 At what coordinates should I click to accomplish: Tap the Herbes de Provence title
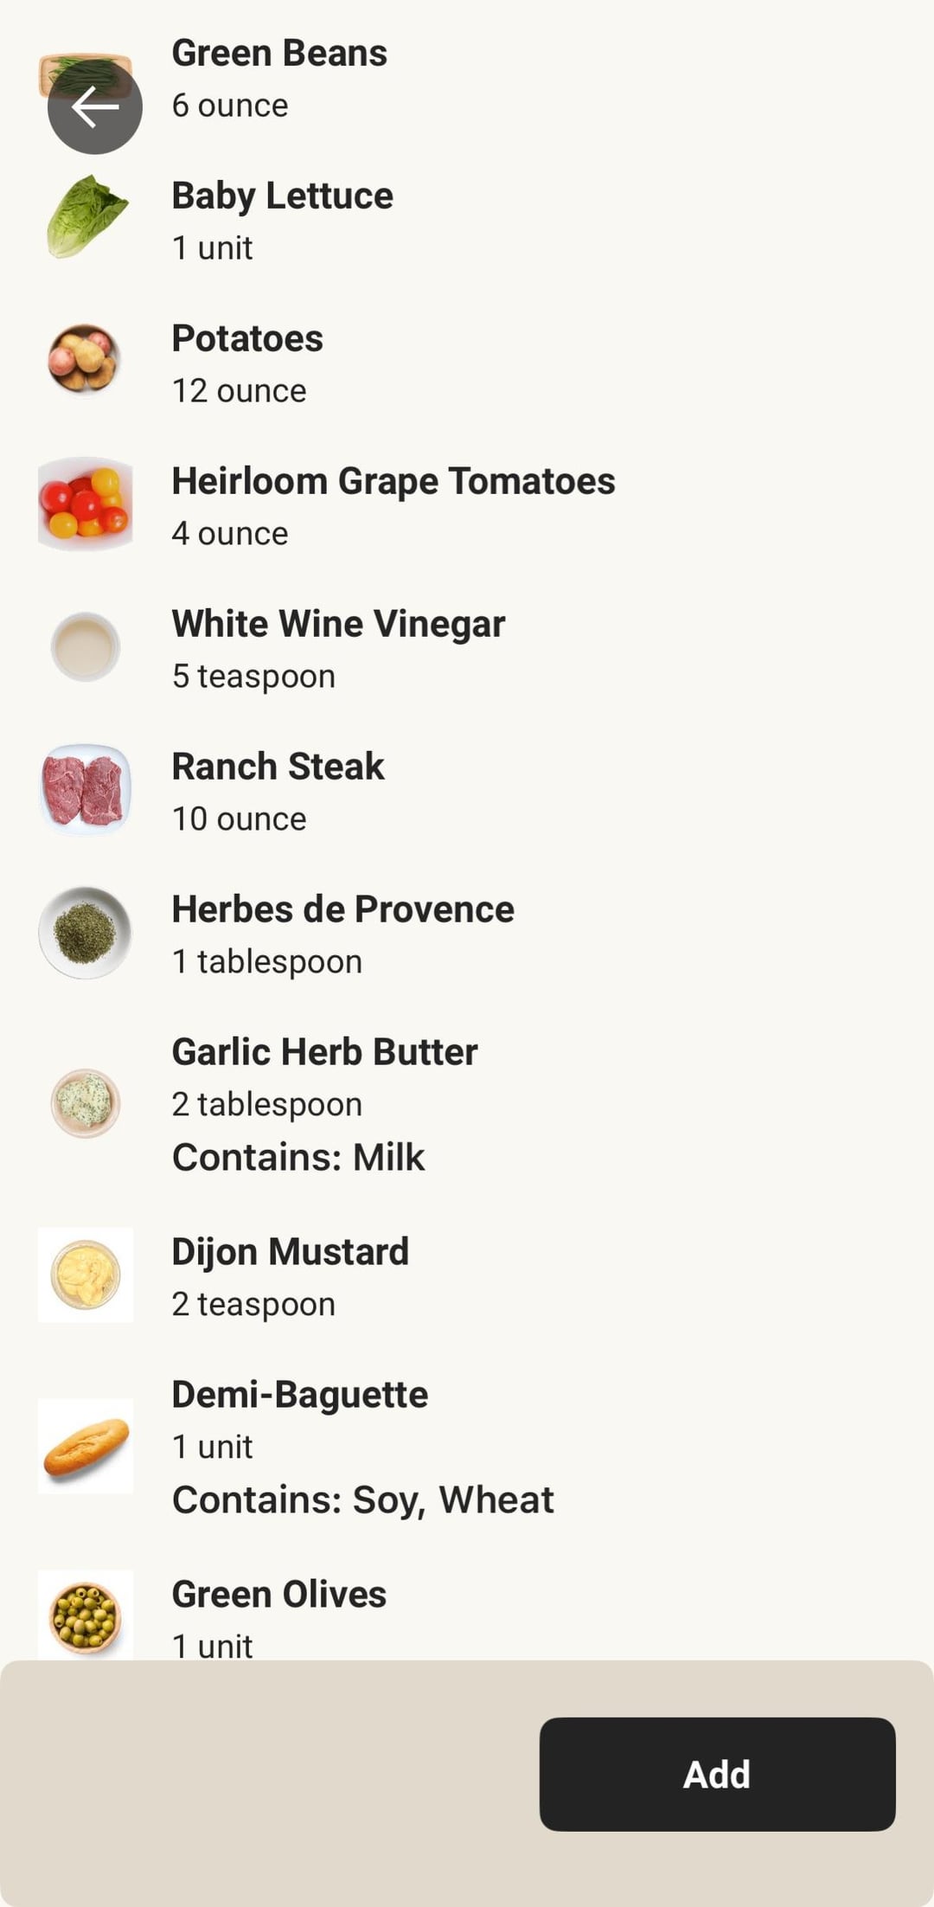pos(342,909)
